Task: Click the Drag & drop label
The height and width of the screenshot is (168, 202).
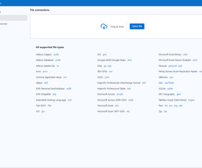Action: [x=117, y=27]
